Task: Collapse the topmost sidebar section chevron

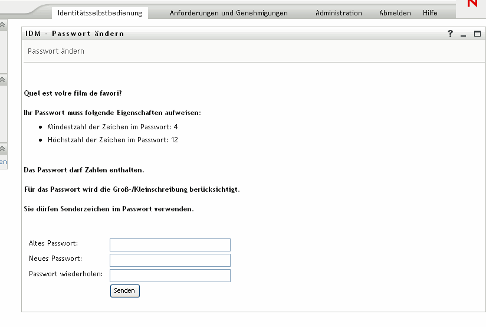Action: tap(2, 25)
